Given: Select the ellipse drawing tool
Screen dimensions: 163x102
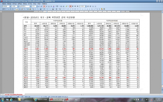Looking at the screenshot, I should pos(13,9).
